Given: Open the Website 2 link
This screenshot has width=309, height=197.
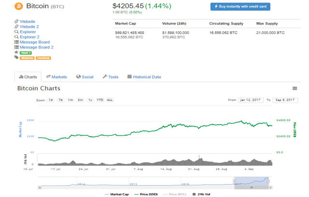Looking at the screenshot, I should [x=29, y=27].
